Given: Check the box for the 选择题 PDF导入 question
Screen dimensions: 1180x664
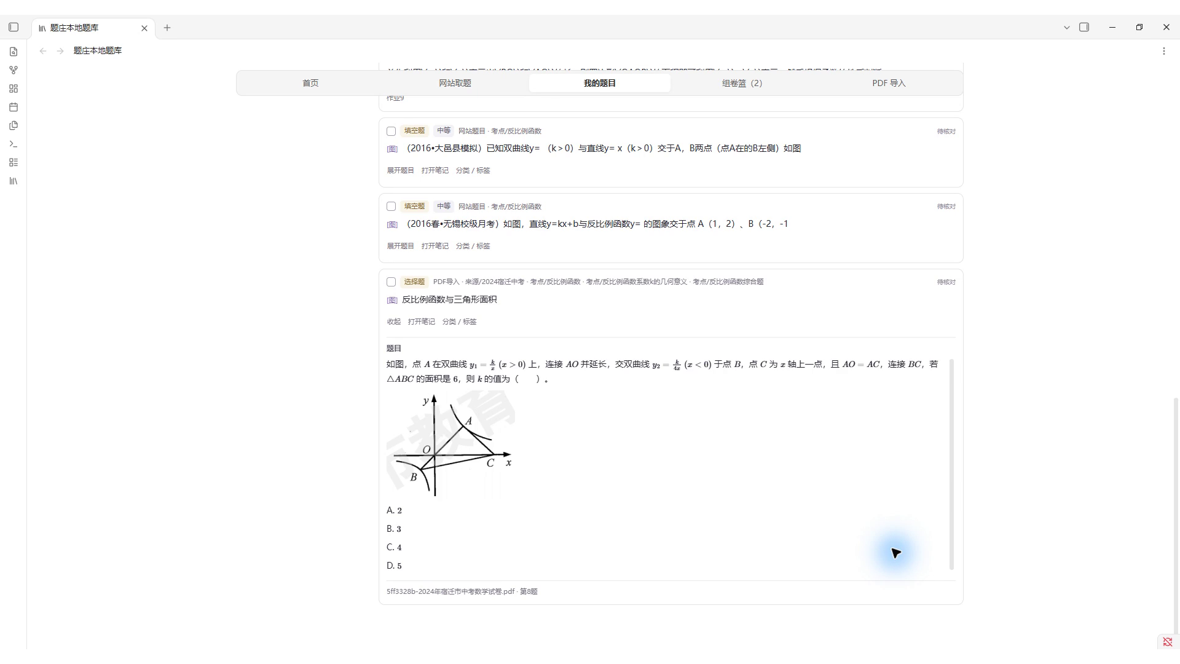Looking at the screenshot, I should coord(391,282).
